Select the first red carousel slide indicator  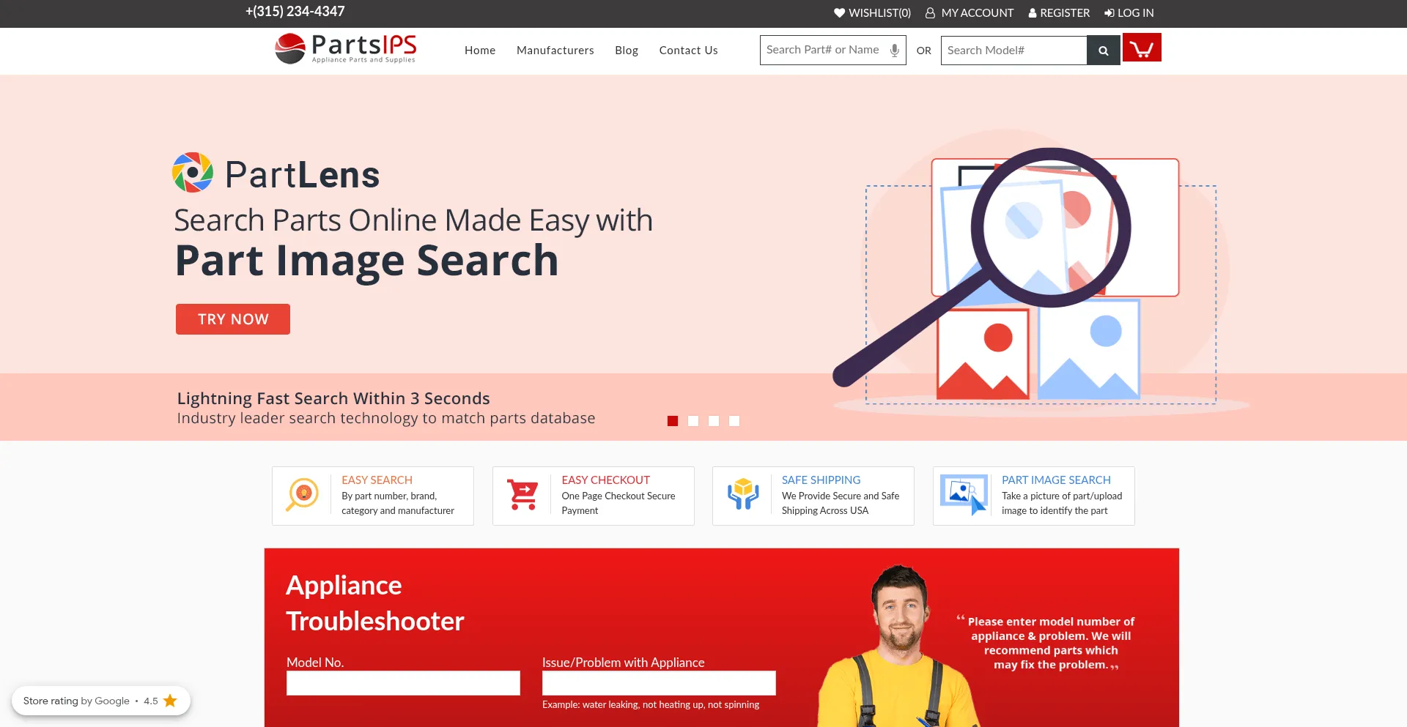click(x=673, y=421)
